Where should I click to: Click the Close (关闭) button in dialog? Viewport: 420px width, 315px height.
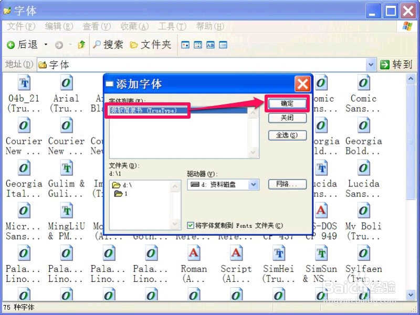point(287,118)
